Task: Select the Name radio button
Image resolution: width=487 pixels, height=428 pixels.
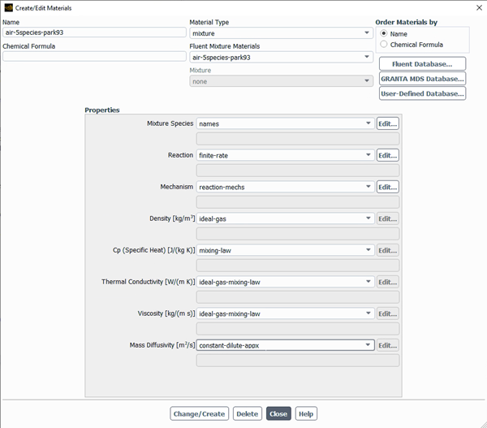Action: tap(384, 34)
